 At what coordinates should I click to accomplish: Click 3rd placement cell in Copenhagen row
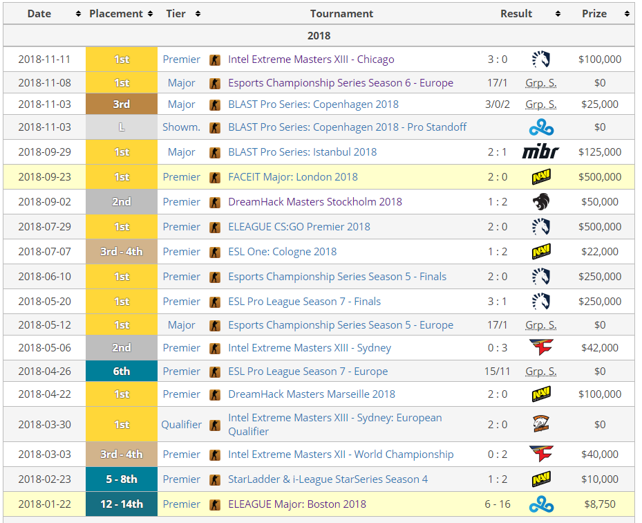coord(122,104)
